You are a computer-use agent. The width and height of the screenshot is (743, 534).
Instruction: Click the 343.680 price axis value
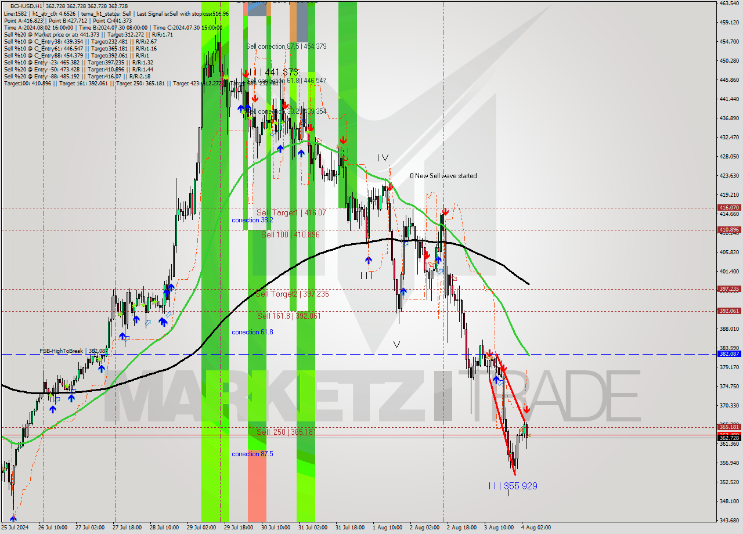pyautogui.click(x=728, y=521)
